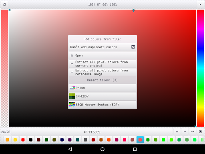Select the yellow palette swatch
This screenshot has width=205, height=154.
15,140
